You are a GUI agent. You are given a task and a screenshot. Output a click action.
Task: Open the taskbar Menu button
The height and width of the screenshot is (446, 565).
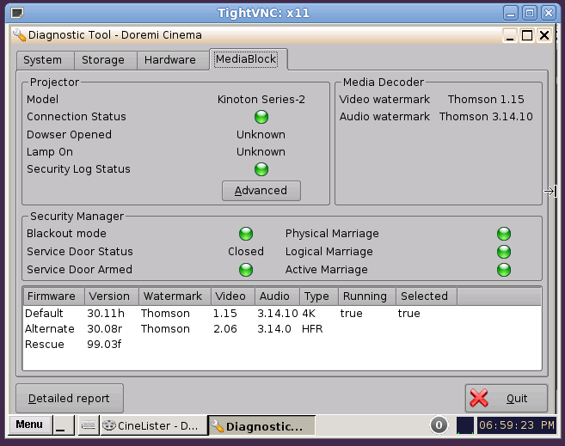[x=29, y=425]
